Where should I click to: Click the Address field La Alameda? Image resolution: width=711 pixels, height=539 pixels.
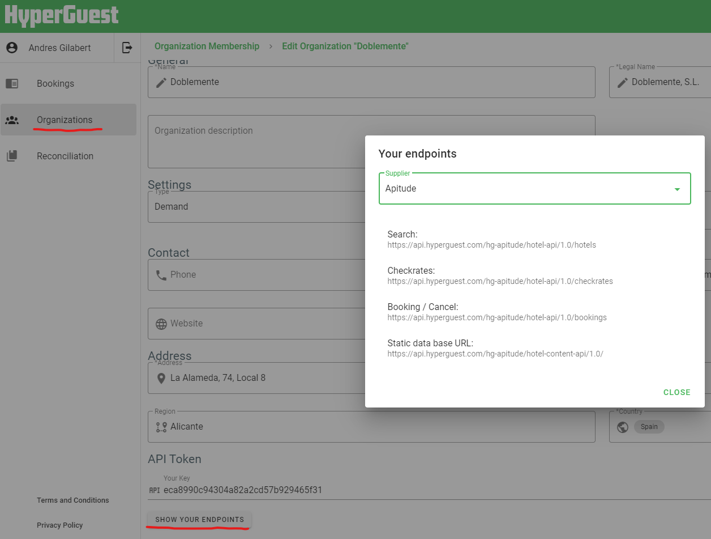coord(256,378)
